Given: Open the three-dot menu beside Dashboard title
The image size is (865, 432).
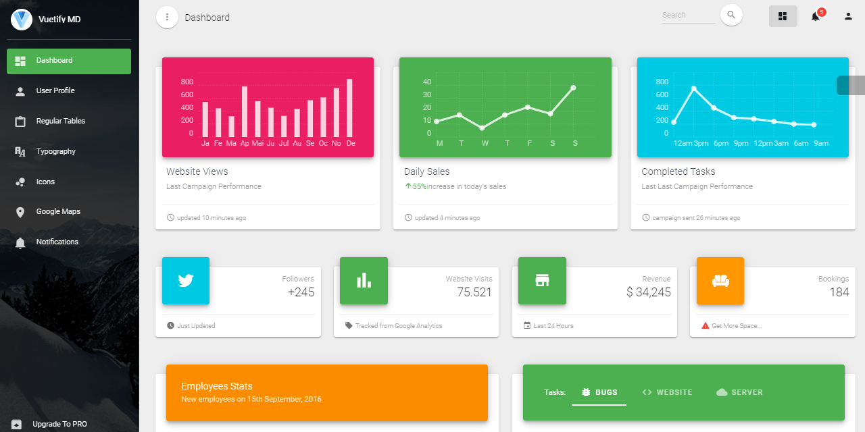Looking at the screenshot, I should (x=167, y=17).
